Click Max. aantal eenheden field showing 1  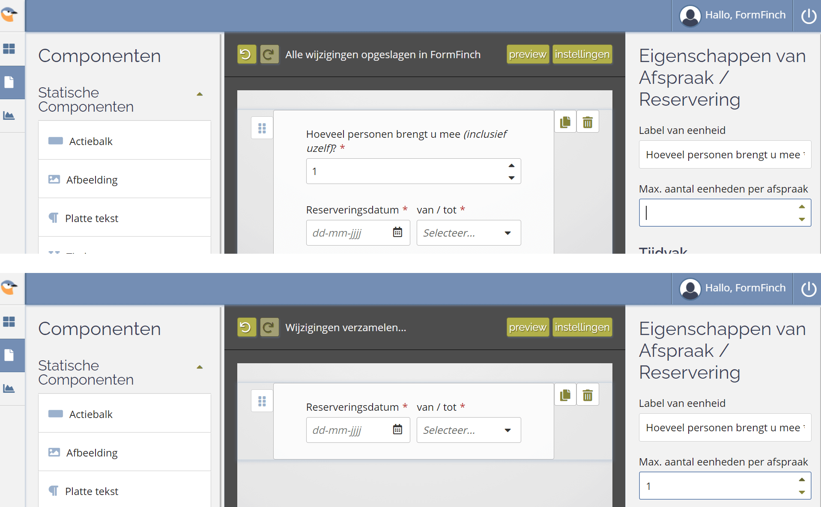point(725,486)
